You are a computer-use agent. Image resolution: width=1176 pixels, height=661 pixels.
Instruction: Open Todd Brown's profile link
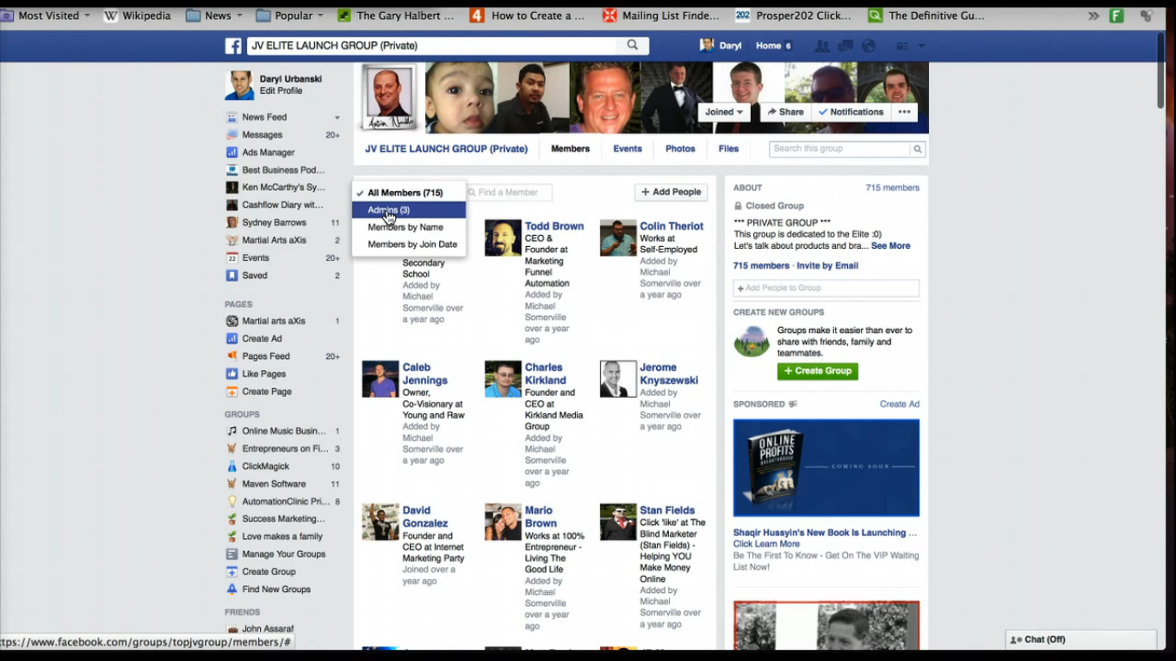pos(554,226)
